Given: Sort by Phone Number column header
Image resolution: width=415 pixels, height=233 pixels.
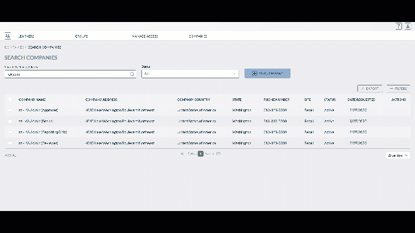Looking at the screenshot, I should click(x=277, y=100).
